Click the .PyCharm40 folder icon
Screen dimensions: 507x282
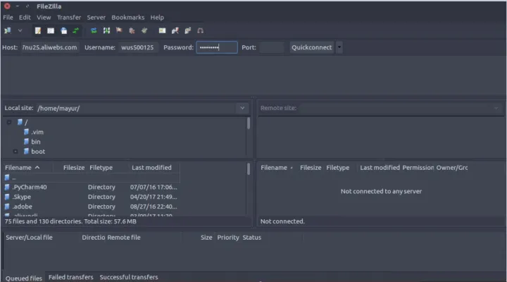(7, 187)
